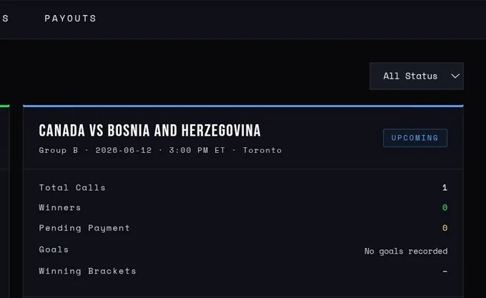
Task: Click the Total Calls count value 1
Action: click(445, 187)
